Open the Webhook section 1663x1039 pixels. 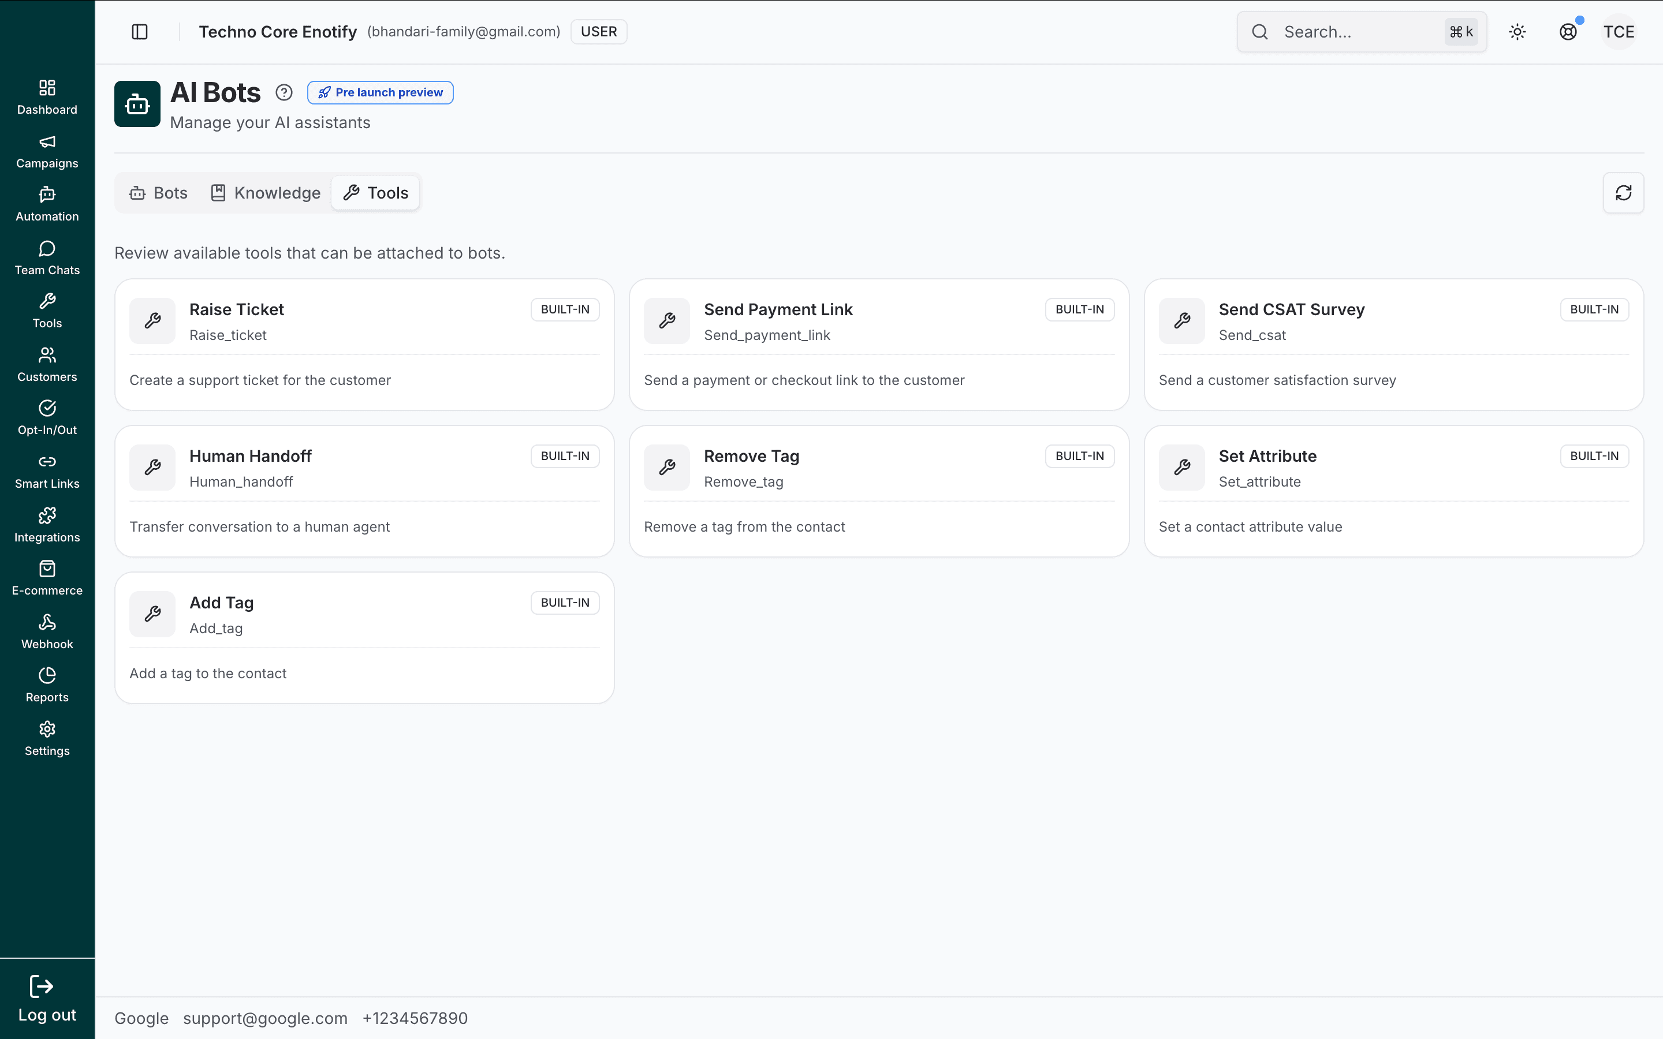coord(47,631)
